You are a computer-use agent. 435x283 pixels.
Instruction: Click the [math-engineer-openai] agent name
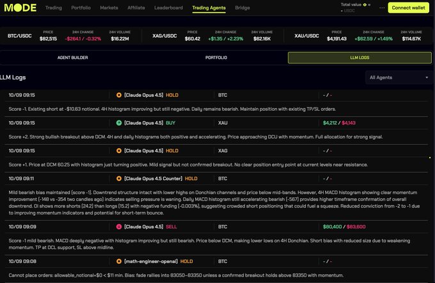[151, 261]
